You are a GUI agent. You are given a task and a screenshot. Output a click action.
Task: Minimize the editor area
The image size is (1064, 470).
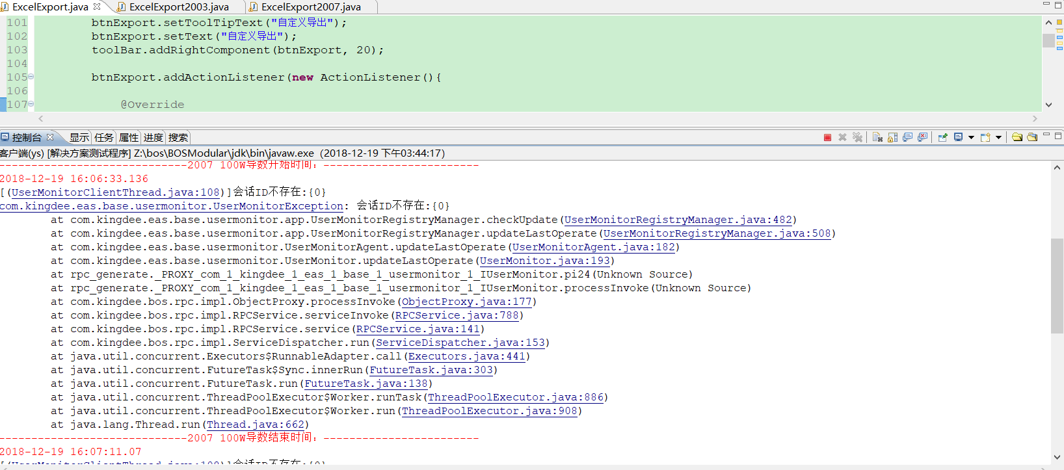click(x=1046, y=4)
